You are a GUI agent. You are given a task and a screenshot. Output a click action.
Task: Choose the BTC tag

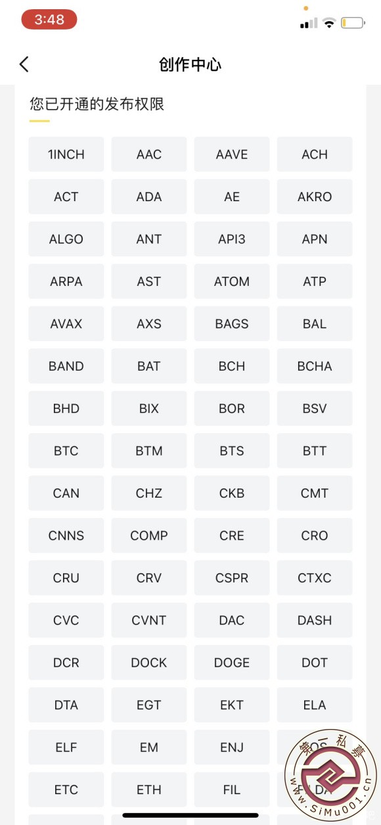click(x=66, y=451)
